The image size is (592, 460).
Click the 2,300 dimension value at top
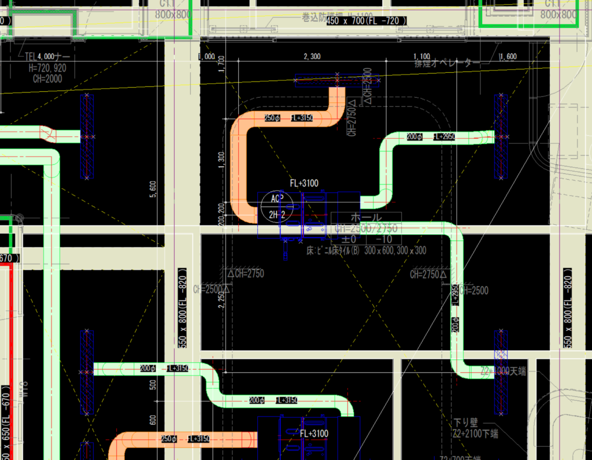point(312,56)
